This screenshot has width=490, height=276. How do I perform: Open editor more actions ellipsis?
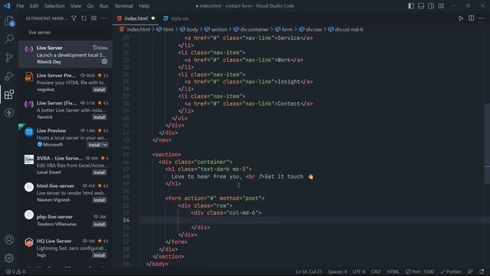(x=482, y=18)
